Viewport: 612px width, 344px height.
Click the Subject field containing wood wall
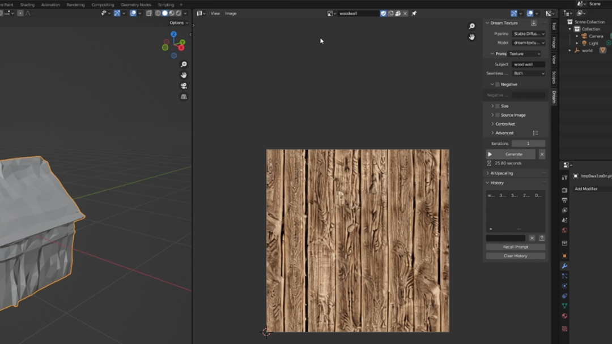pyautogui.click(x=528, y=64)
